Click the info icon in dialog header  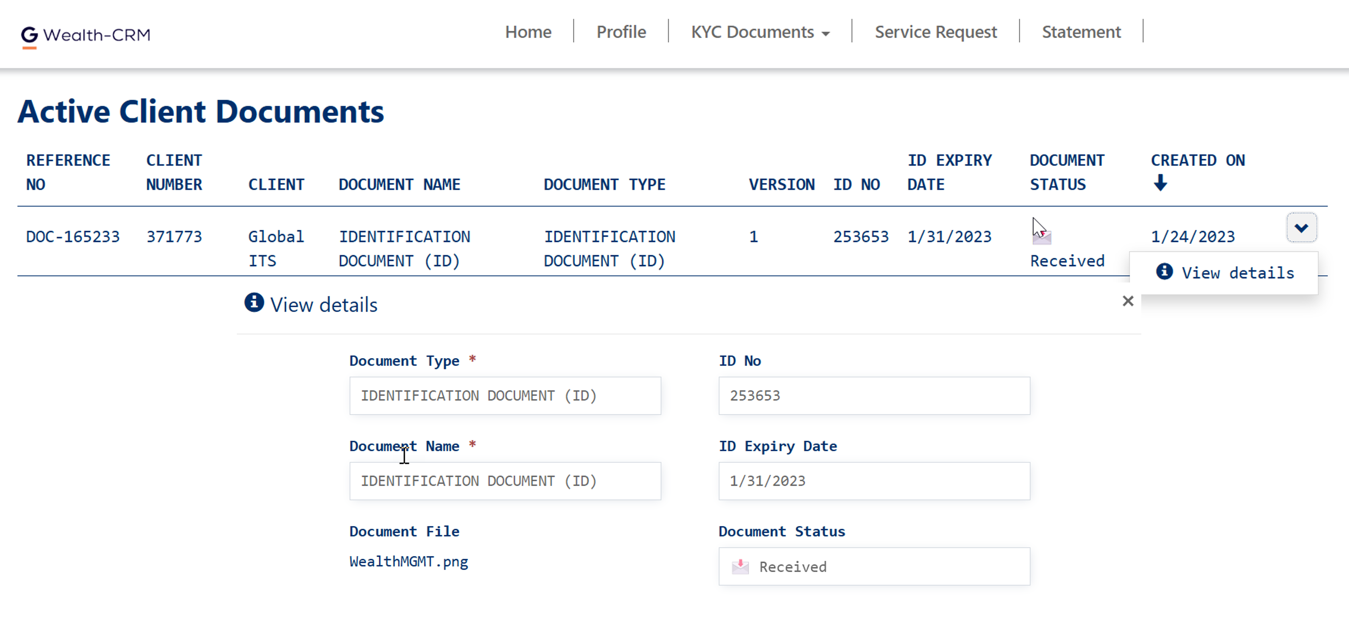click(x=254, y=302)
